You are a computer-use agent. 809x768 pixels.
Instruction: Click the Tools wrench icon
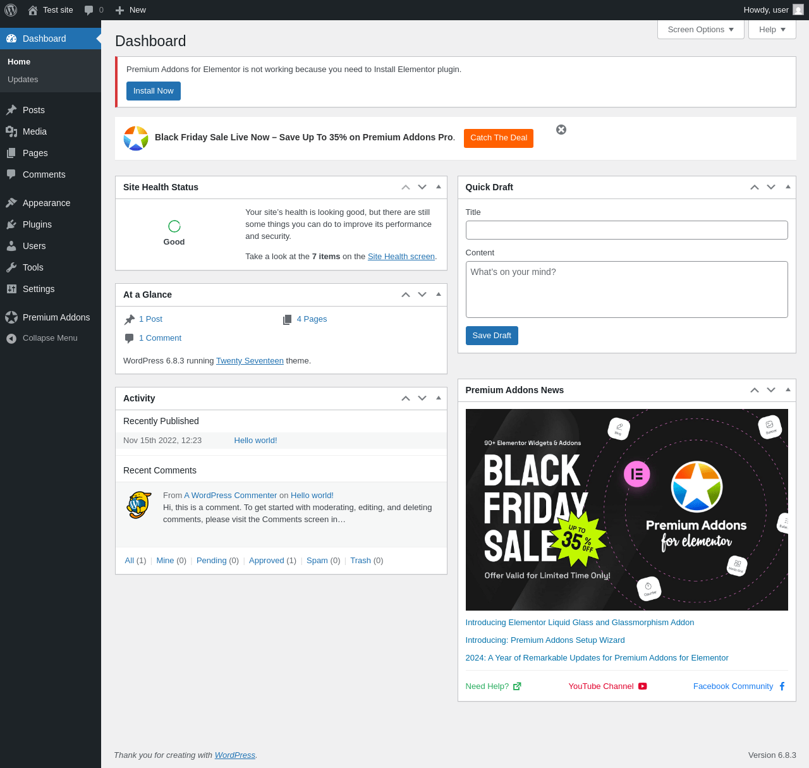click(x=11, y=267)
